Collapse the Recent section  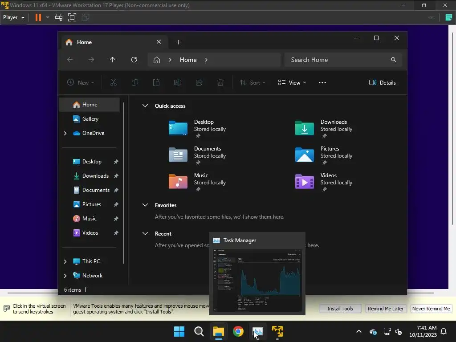pyautogui.click(x=145, y=233)
